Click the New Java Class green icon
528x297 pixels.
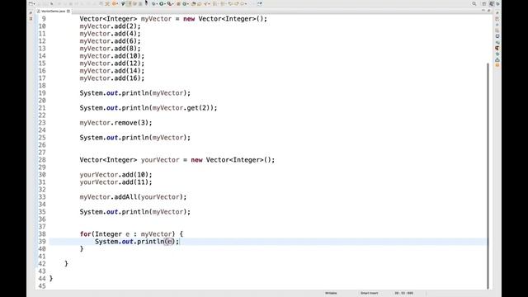click(x=185, y=3)
